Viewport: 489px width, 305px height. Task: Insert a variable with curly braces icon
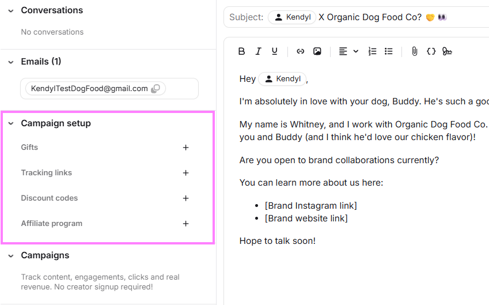(x=431, y=51)
